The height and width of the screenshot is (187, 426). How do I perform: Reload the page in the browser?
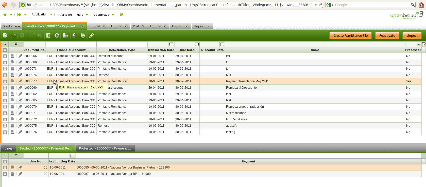click(x=320, y=5)
